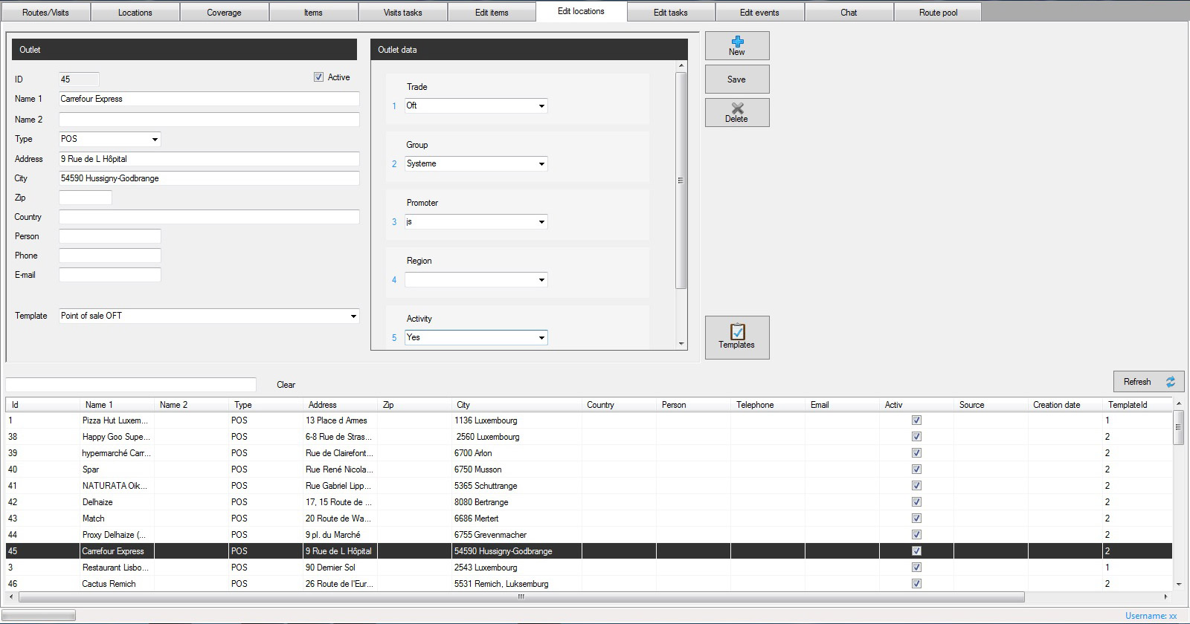The height and width of the screenshot is (624, 1190).
Task: Toggle Activ checkbox for Cactus Remich row
Action: click(x=916, y=584)
